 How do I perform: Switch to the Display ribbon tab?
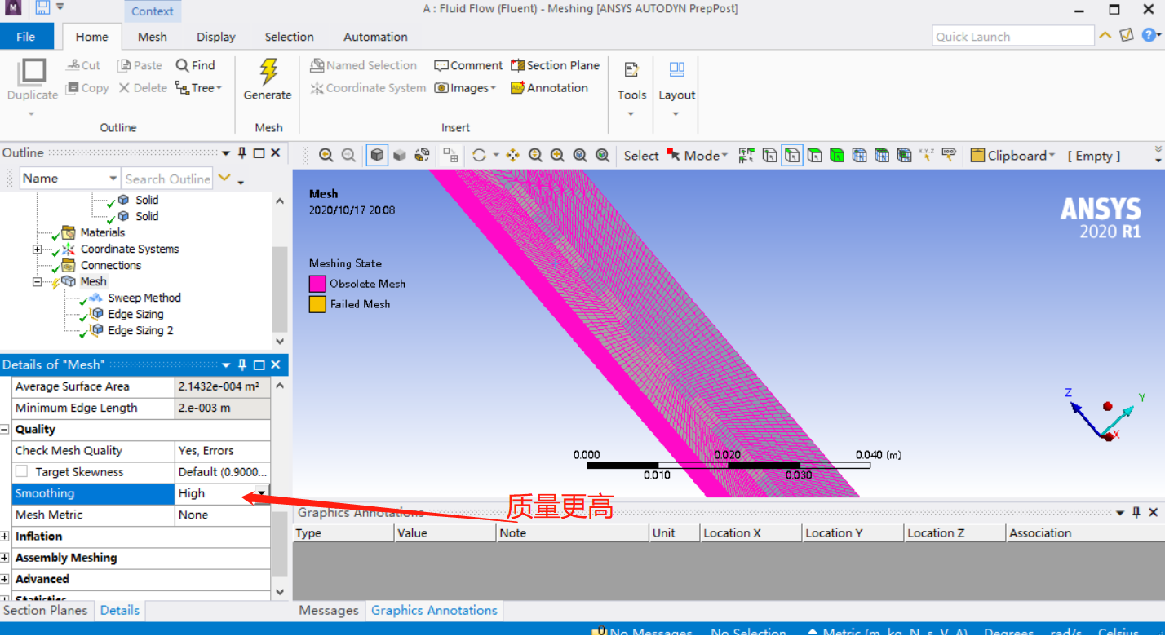click(216, 37)
